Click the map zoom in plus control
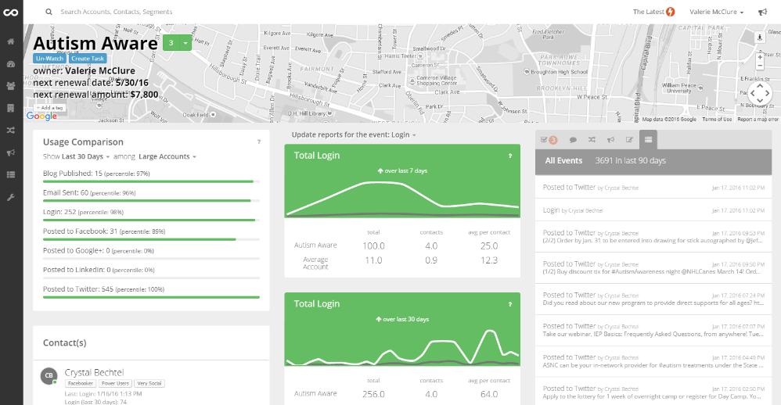 [760, 57]
